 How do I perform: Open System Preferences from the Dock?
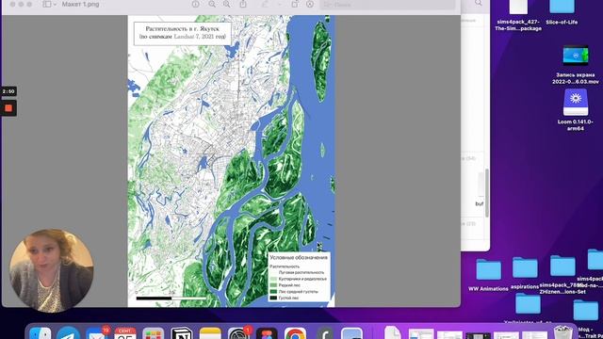coord(238,332)
